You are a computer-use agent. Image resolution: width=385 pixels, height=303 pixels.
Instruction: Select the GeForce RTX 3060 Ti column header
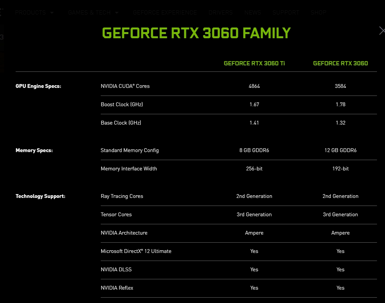pos(254,63)
